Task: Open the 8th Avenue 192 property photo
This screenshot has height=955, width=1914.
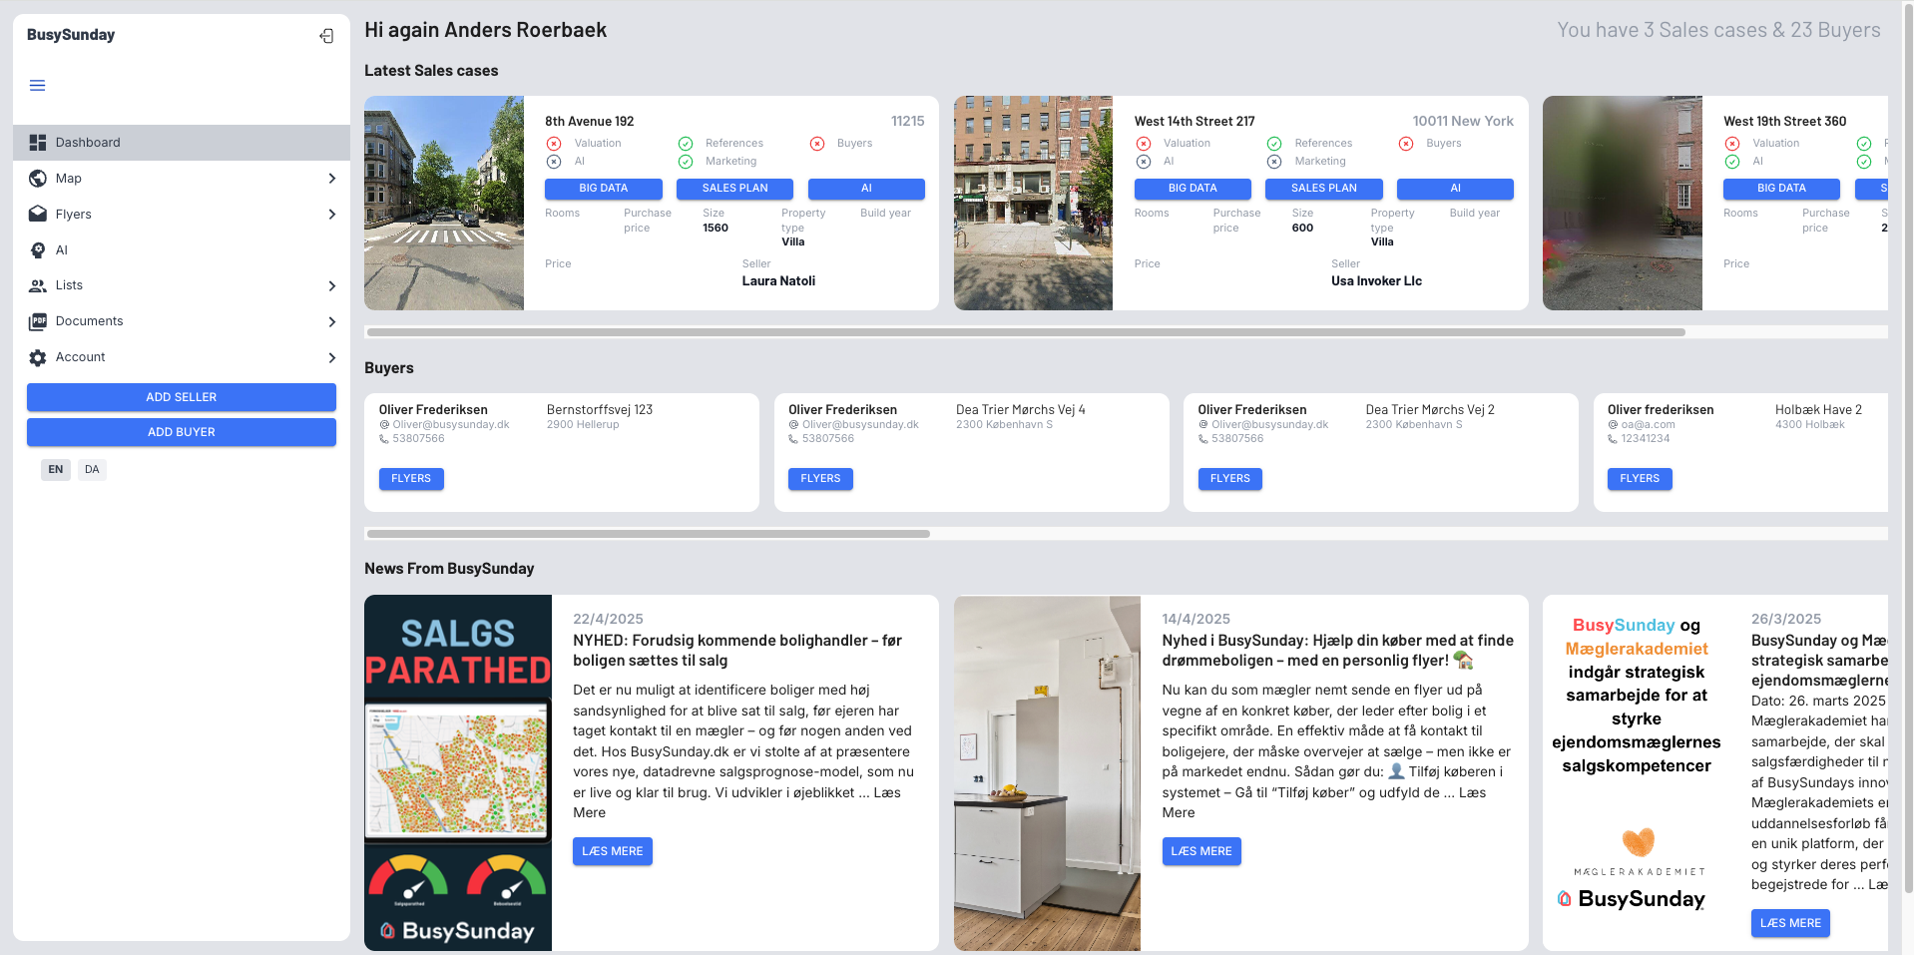Action: [x=444, y=203]
